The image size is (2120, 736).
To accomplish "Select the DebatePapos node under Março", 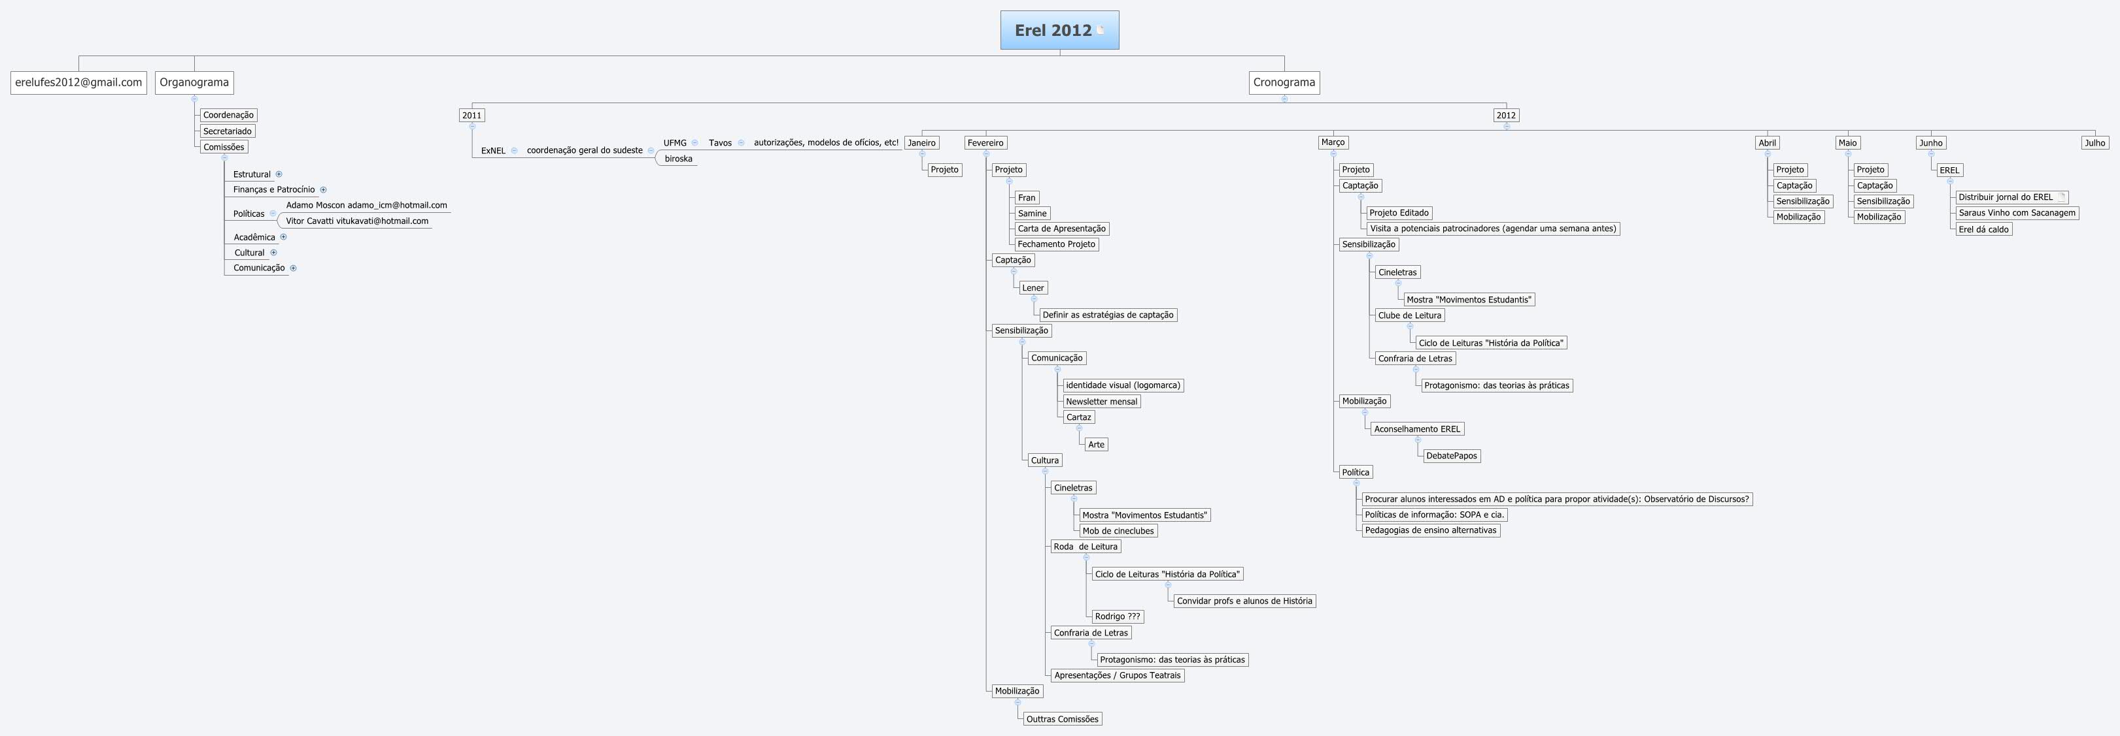I will (x=1452, y=456).
